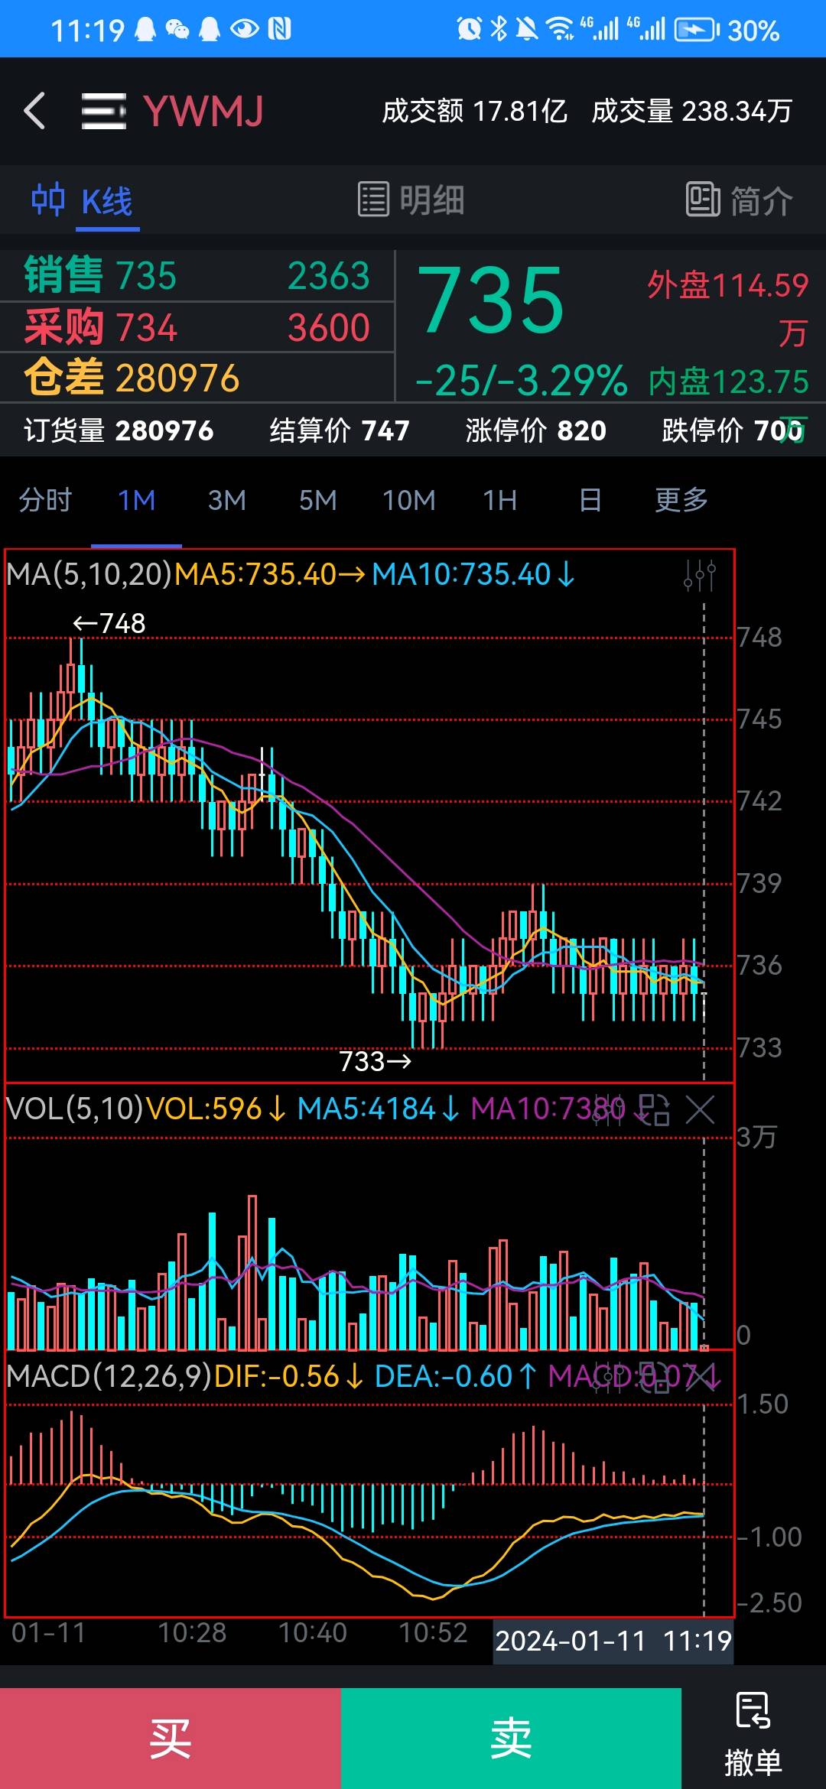Select the 3M interval

pyautogui.click(x=227, y=500)
